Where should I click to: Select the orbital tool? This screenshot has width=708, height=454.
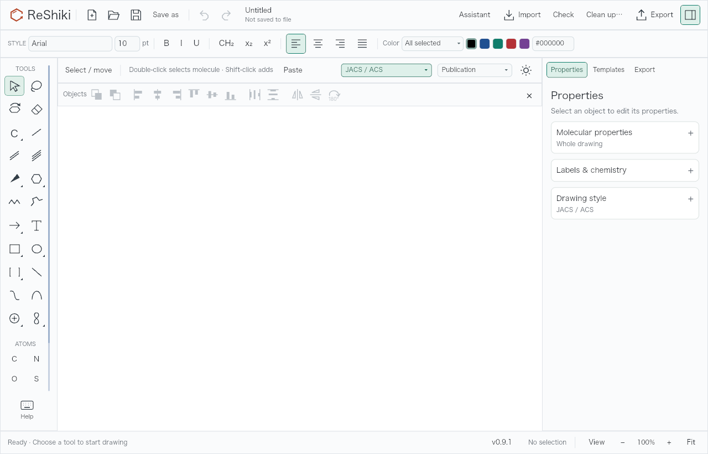click(37, 318)
